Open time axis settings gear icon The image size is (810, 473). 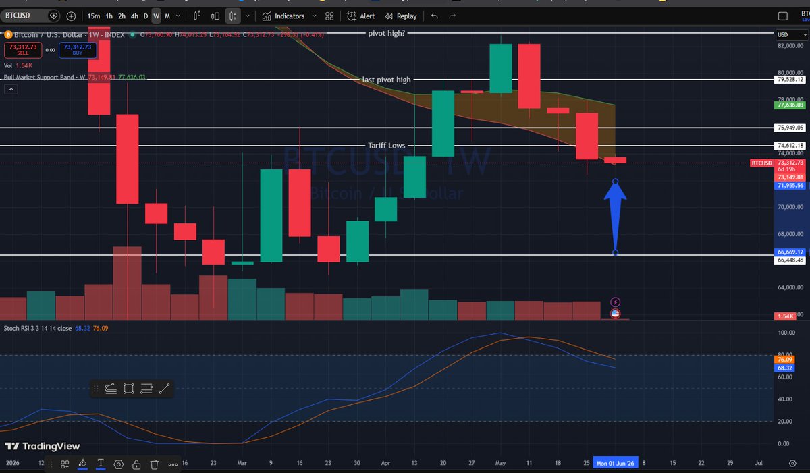[793, 464]
